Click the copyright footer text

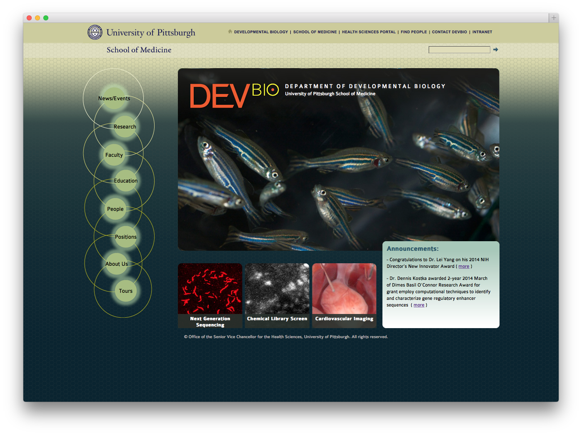click(286, 337)
